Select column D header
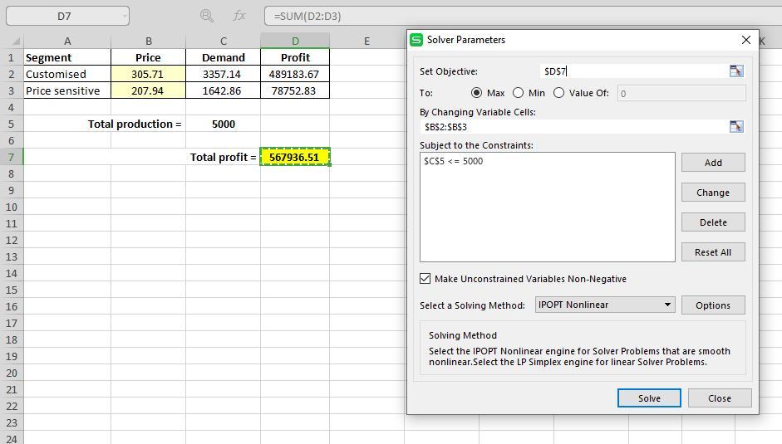Screen dimensions: 782x444 [x=295, y=41]
